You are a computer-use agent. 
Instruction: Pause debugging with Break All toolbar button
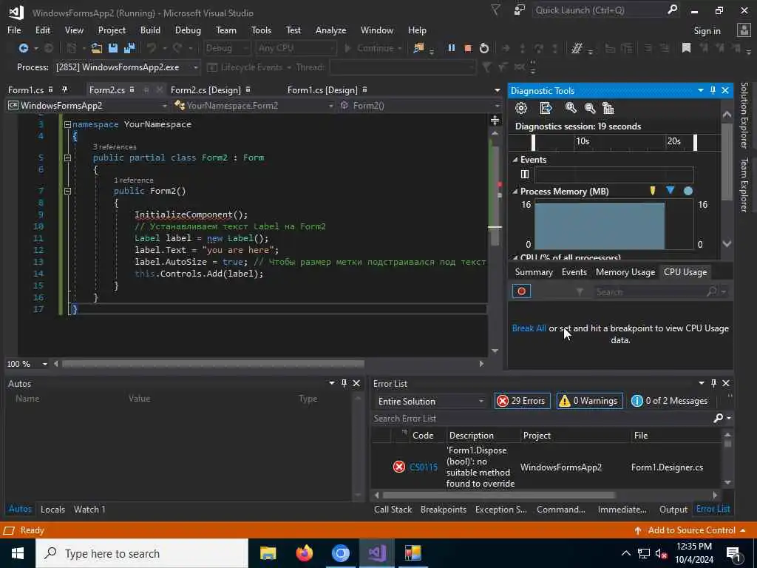[452, 48]
